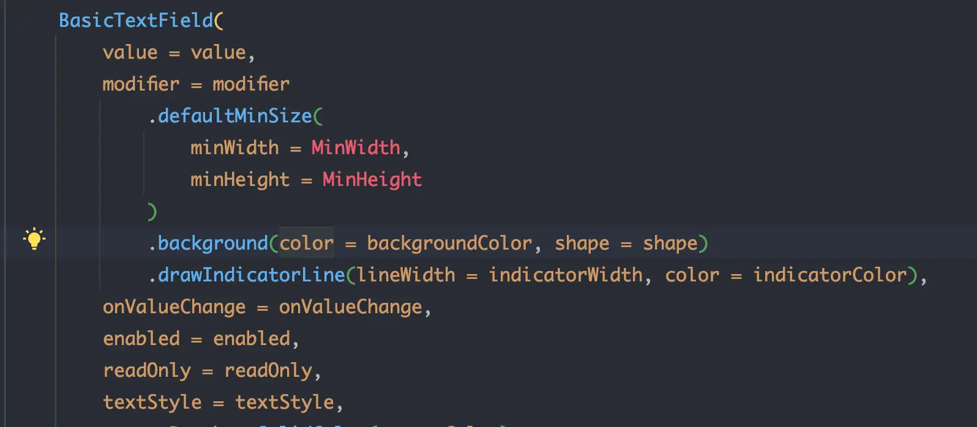Screen dimensions: 977x427
Task: Click the red MinWidth constant
Action: (x=356, y=147)
